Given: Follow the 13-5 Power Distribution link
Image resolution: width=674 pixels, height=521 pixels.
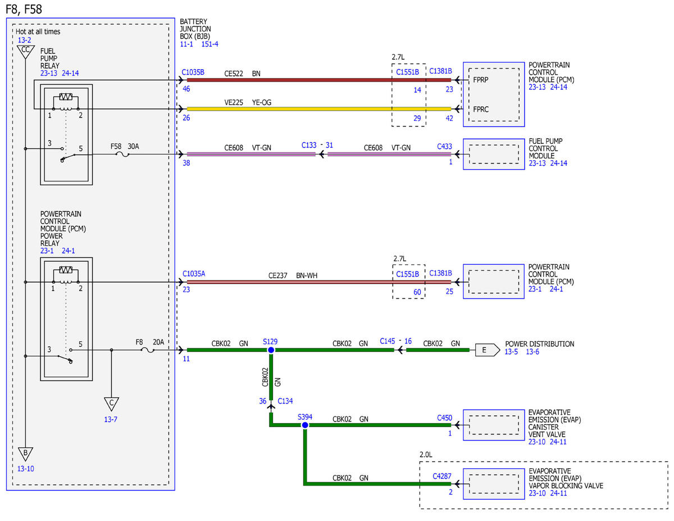Looking at the screenshot, I should coord(512,352).
